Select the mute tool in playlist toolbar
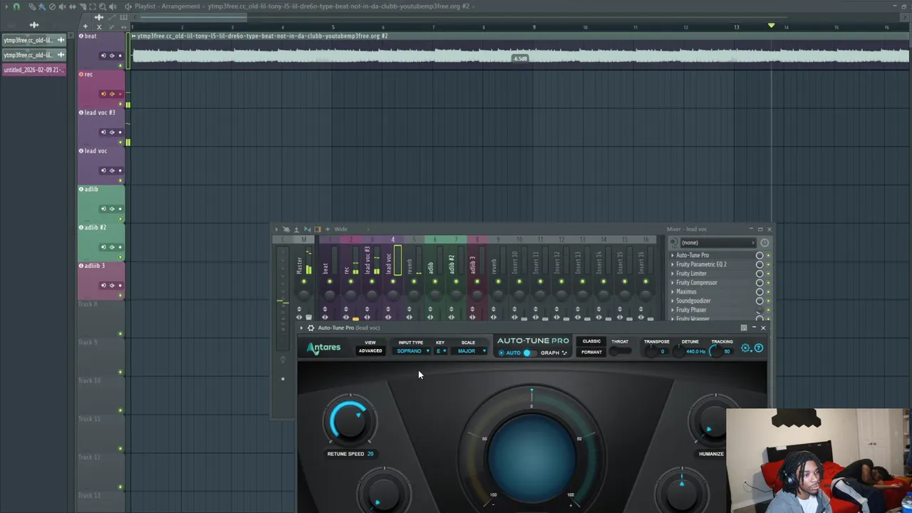This screenshot has width=912, height=513. (x=62, y=6)
